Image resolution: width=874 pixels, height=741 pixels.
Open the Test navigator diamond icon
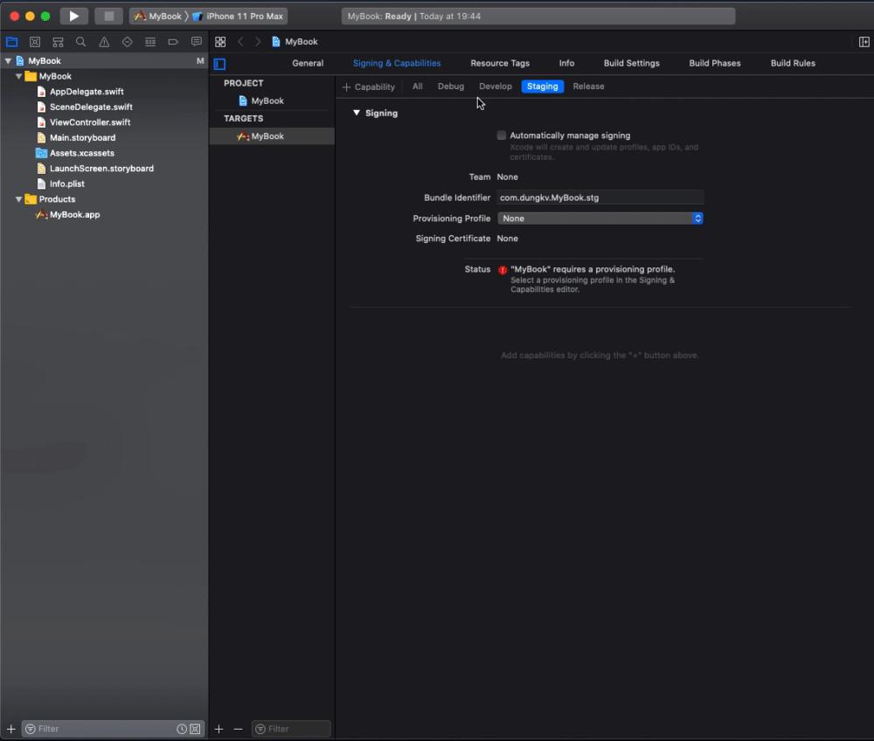(127, 42)
